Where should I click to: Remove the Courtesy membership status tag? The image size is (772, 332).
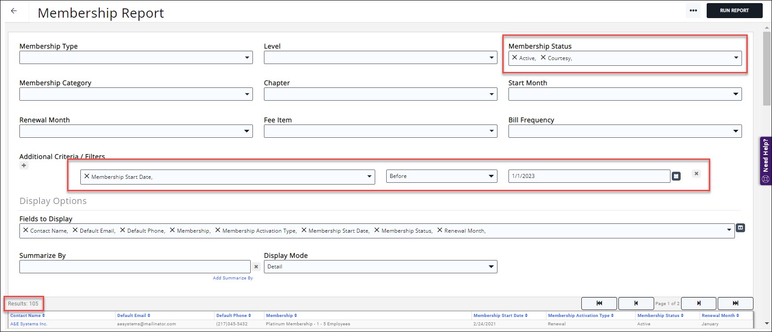coord(543,57)
